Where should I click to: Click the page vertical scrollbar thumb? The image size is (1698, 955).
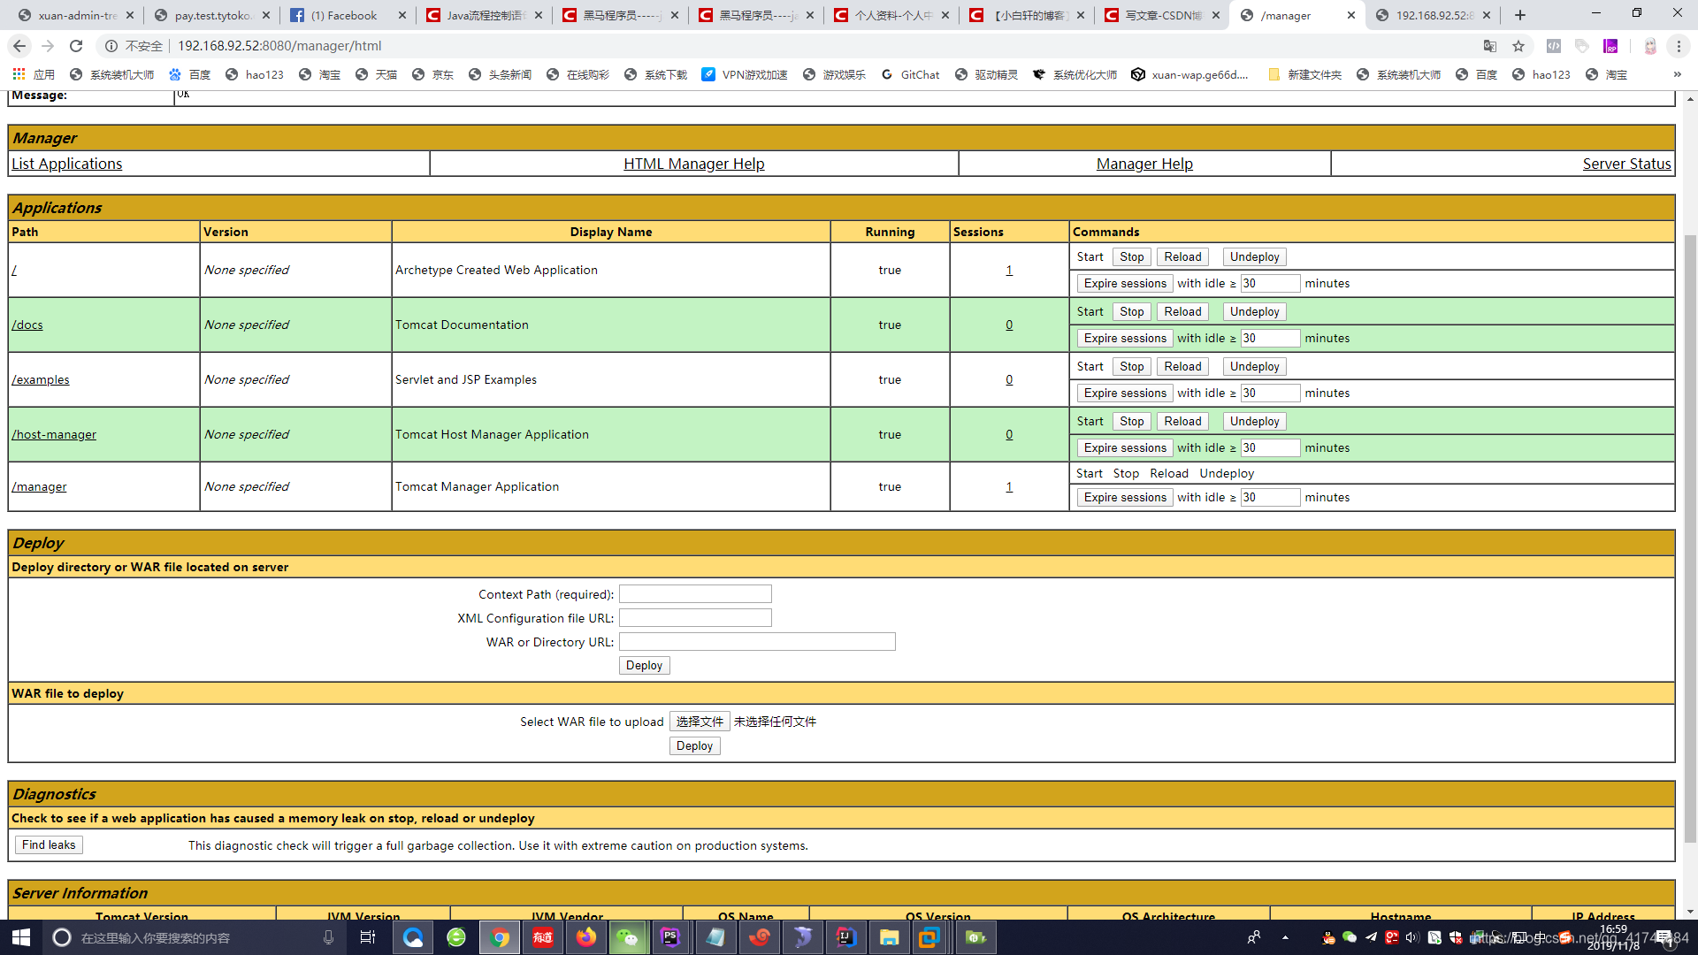(1690, 538)
